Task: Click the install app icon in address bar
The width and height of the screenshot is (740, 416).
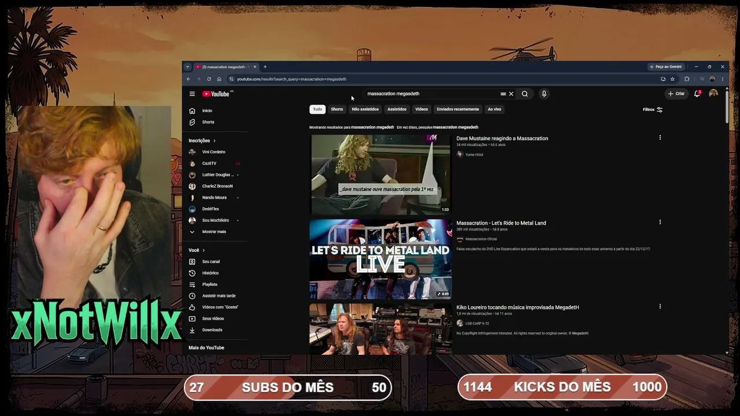Action: point(663,79)
